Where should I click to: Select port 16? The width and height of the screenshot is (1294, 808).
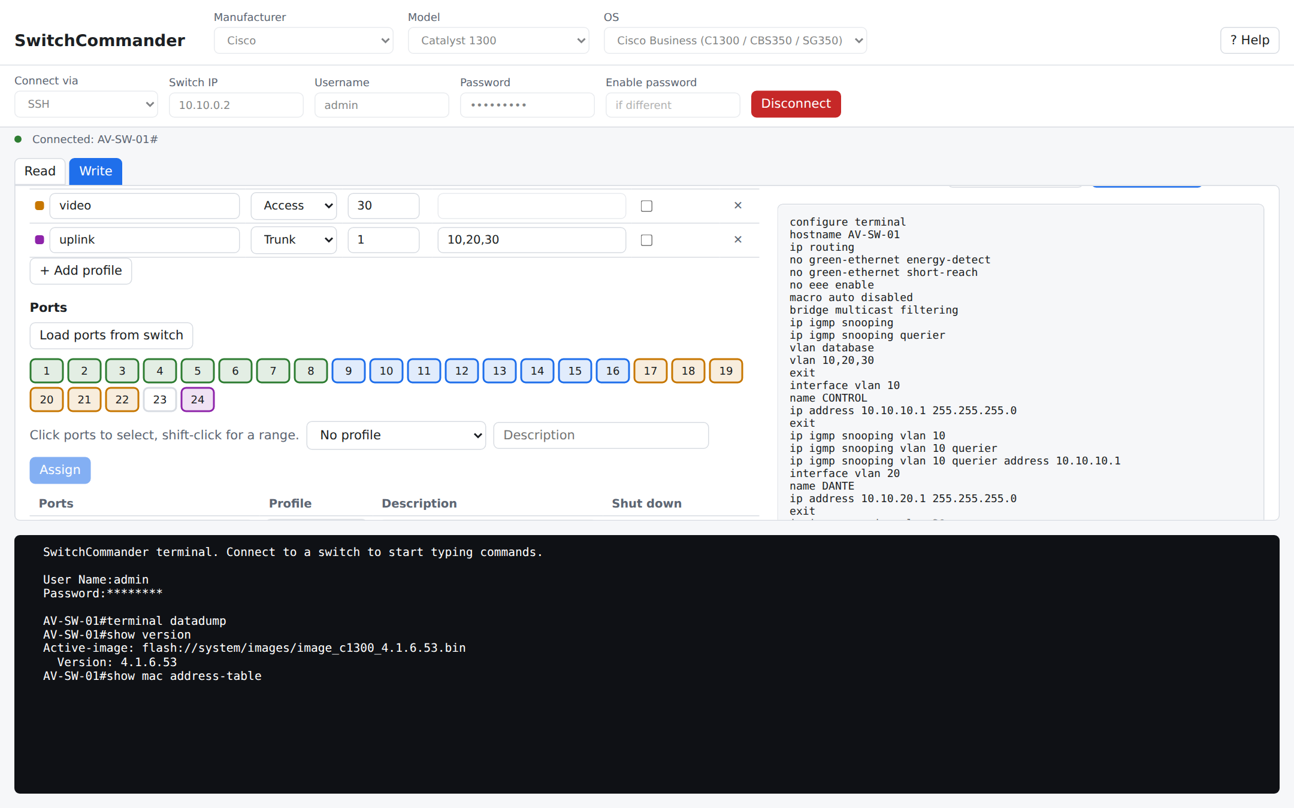[613, 371]
